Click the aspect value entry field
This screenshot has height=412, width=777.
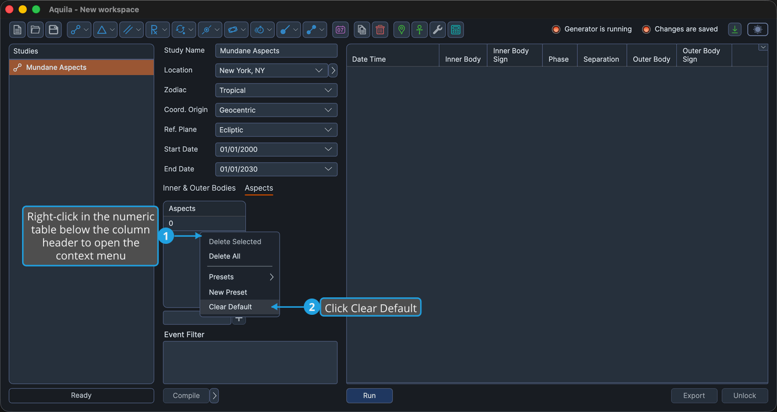197,318
